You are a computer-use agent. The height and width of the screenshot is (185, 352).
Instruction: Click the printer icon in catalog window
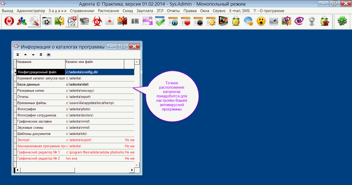[49, 54]
